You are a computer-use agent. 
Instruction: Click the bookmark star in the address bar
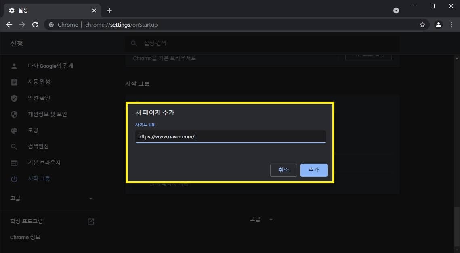tap(422, 25)
